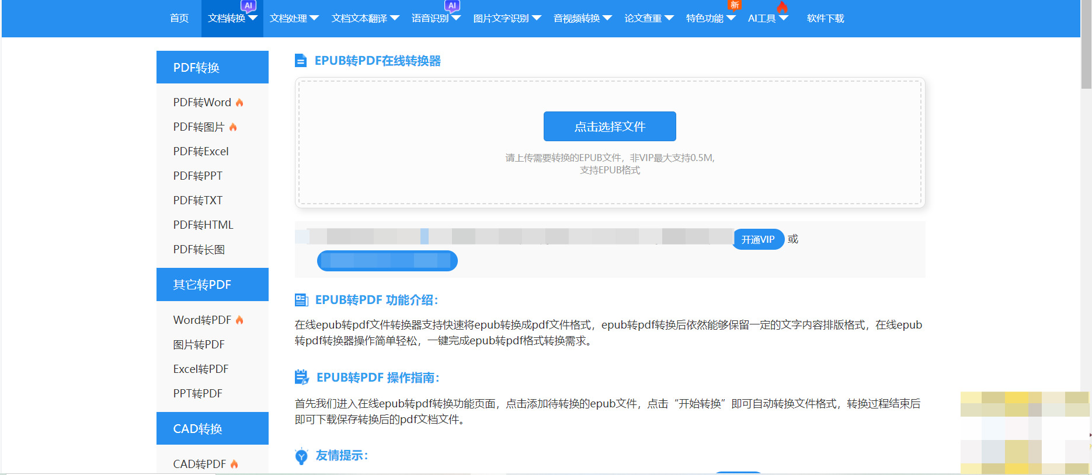Screen dimensions: 1092x475
Task: Click the 开通VIP button
Action: coord(758,239)
